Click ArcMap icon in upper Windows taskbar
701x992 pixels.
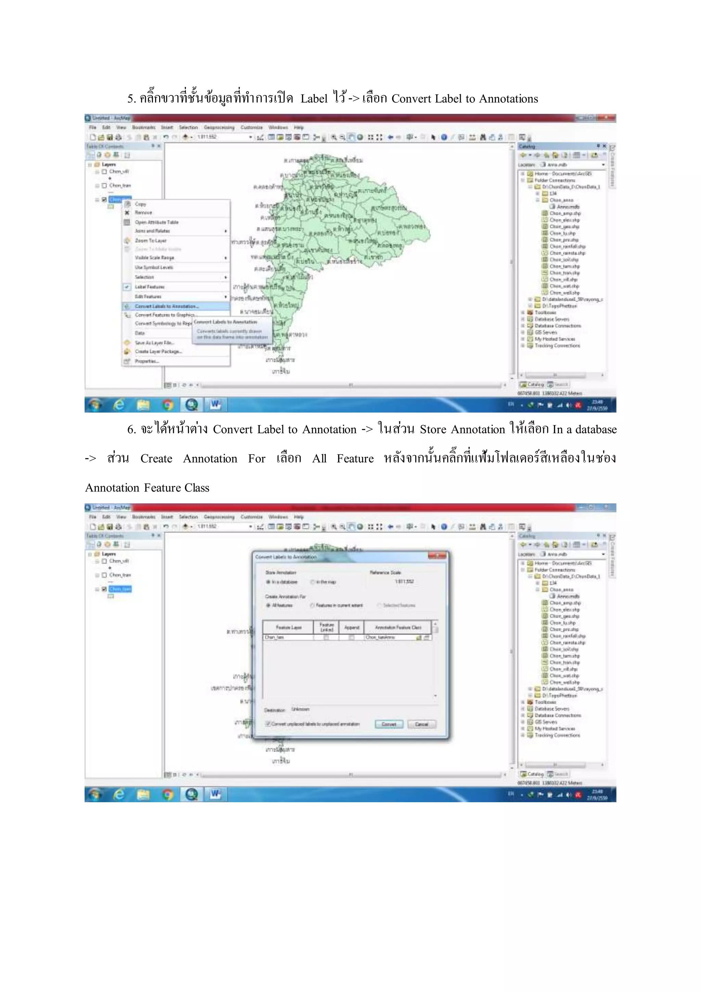(191, 405)
